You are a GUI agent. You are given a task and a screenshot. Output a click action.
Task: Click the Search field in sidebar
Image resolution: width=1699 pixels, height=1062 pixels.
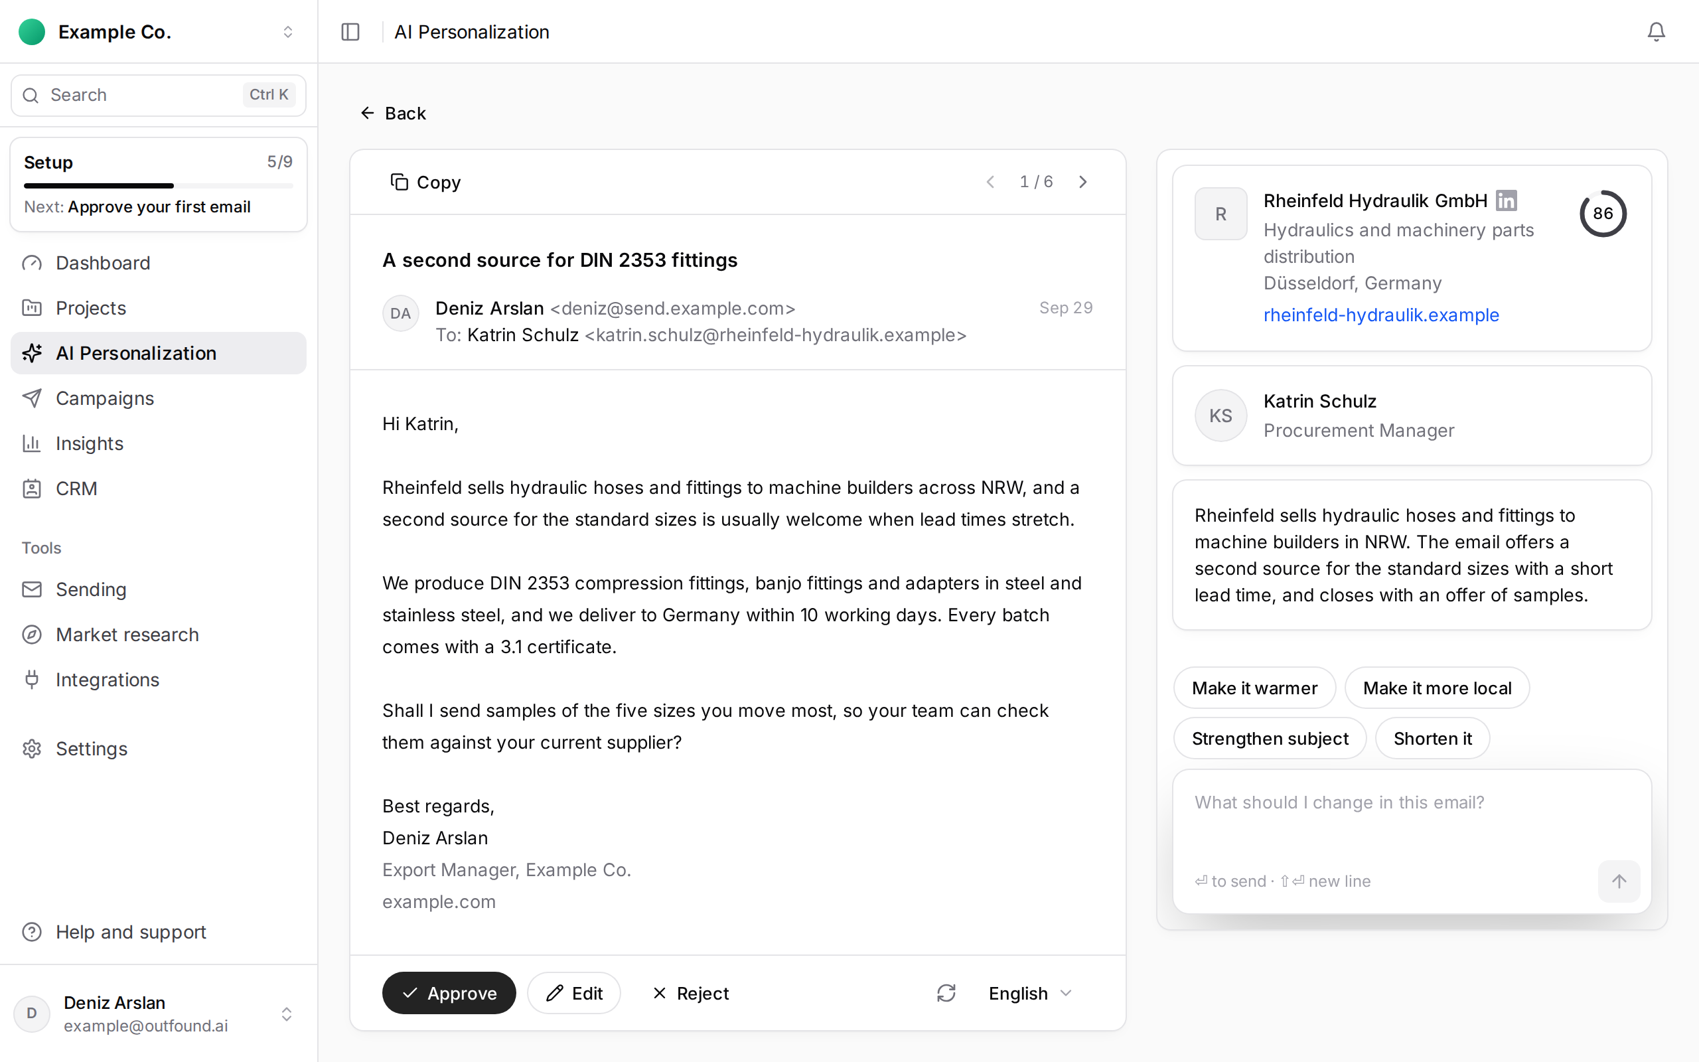pos(159,95)
